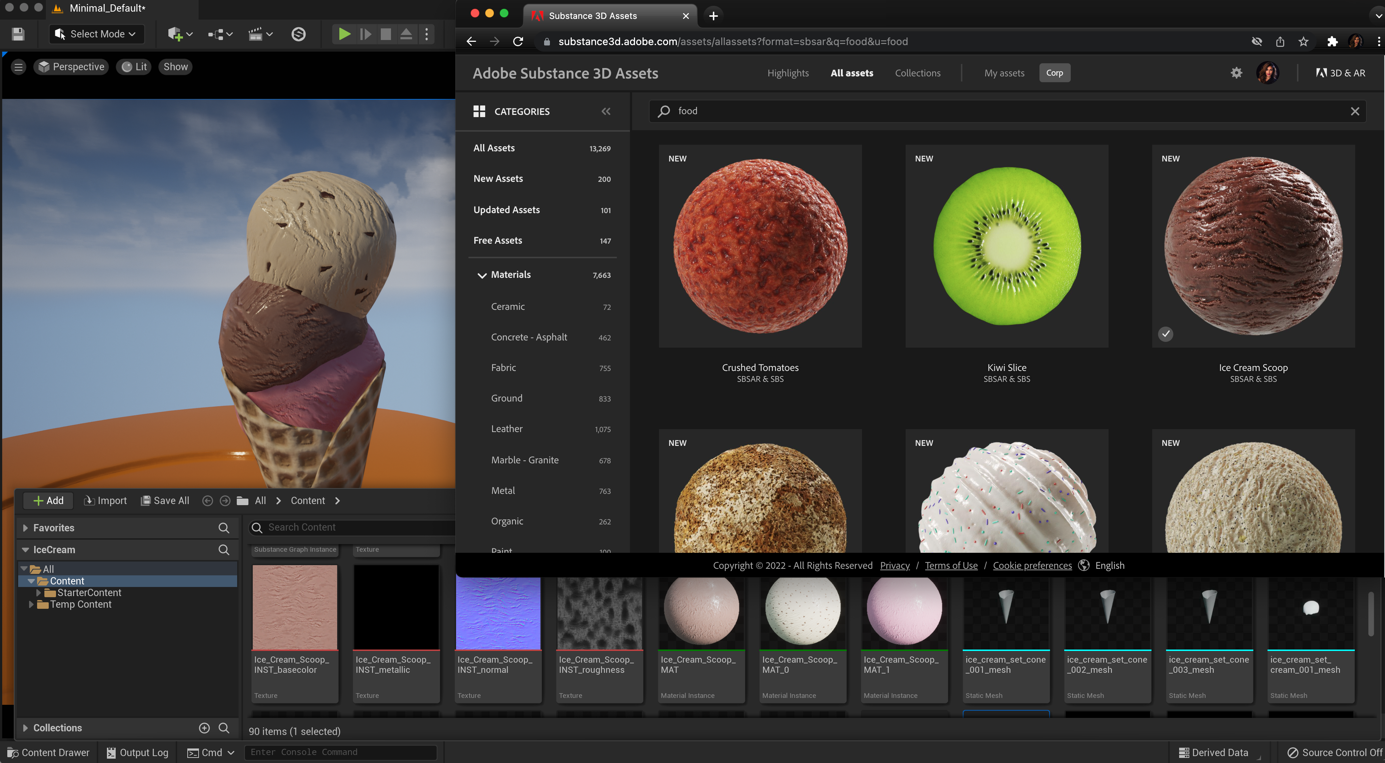Open the Highlights tab
The width and height of the screenshot is (1385, 763).
[x=788, y=73]
